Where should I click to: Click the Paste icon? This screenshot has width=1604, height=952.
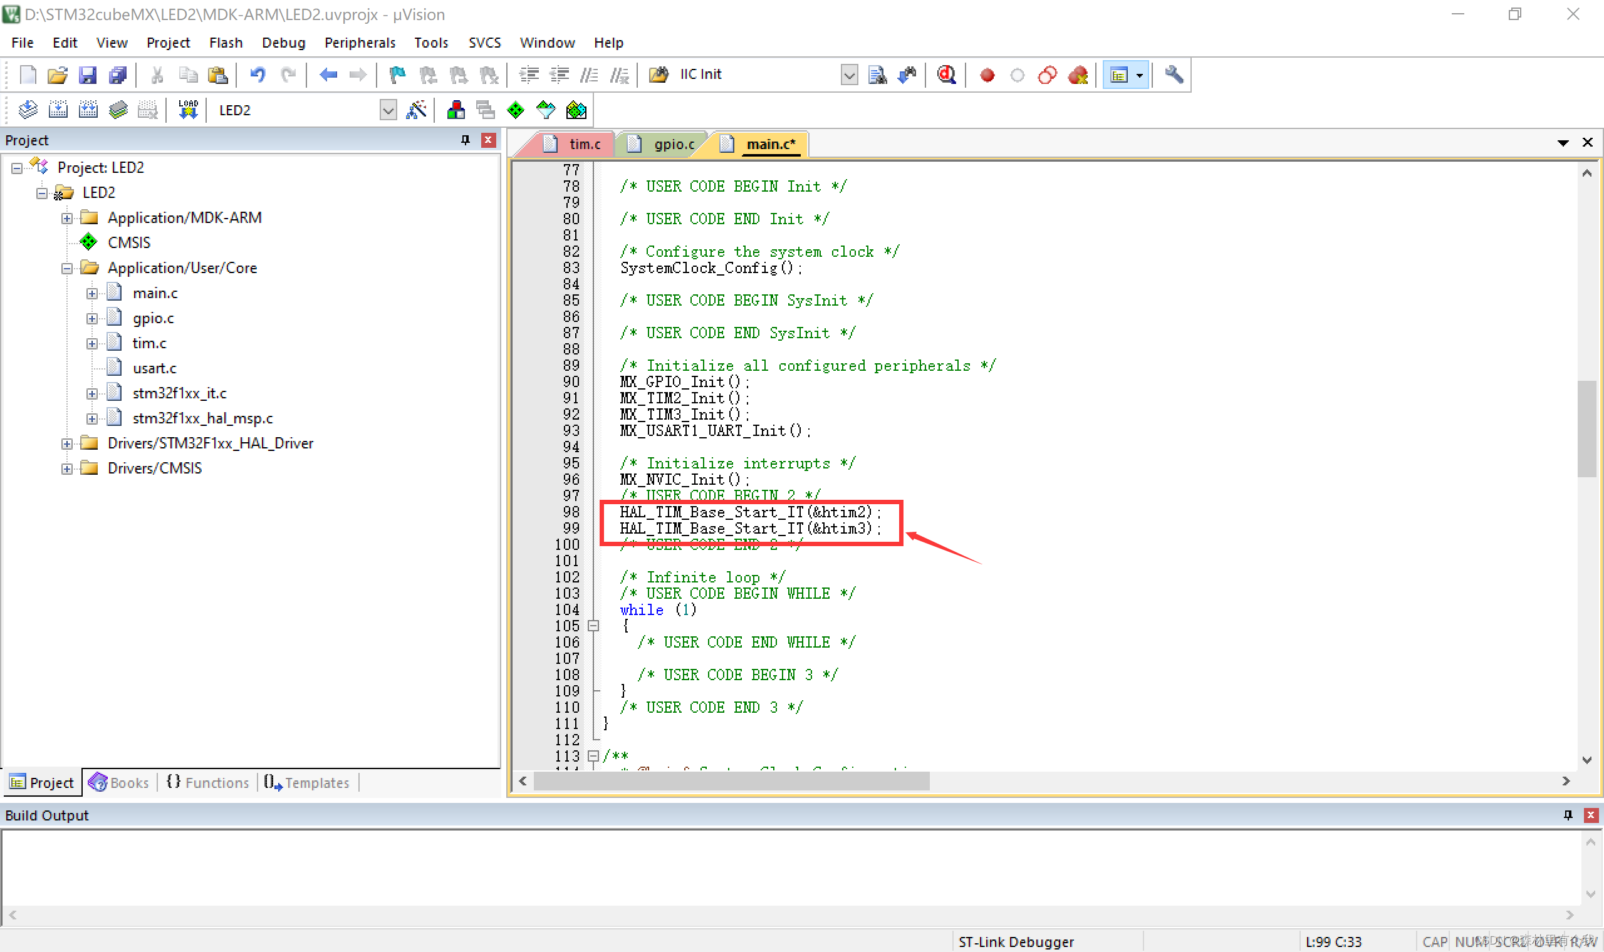click(x=217, y=75)
